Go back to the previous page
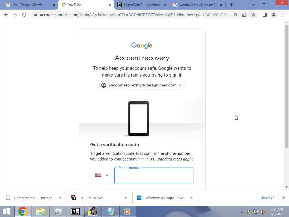This screenshot has height=217, width=289. tap(6, 15)
